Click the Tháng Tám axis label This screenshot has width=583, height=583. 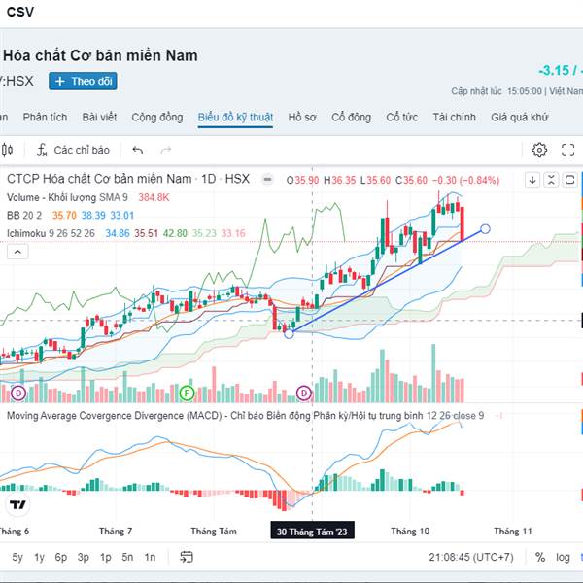[214, 532]
